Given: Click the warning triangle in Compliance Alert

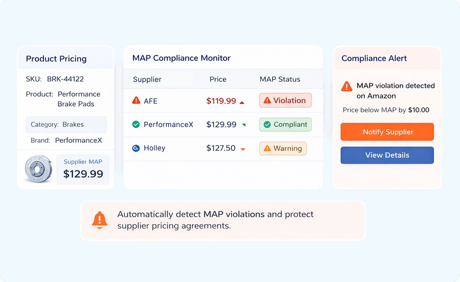Looking at the screenshot, I should click(x=347, y=86).
